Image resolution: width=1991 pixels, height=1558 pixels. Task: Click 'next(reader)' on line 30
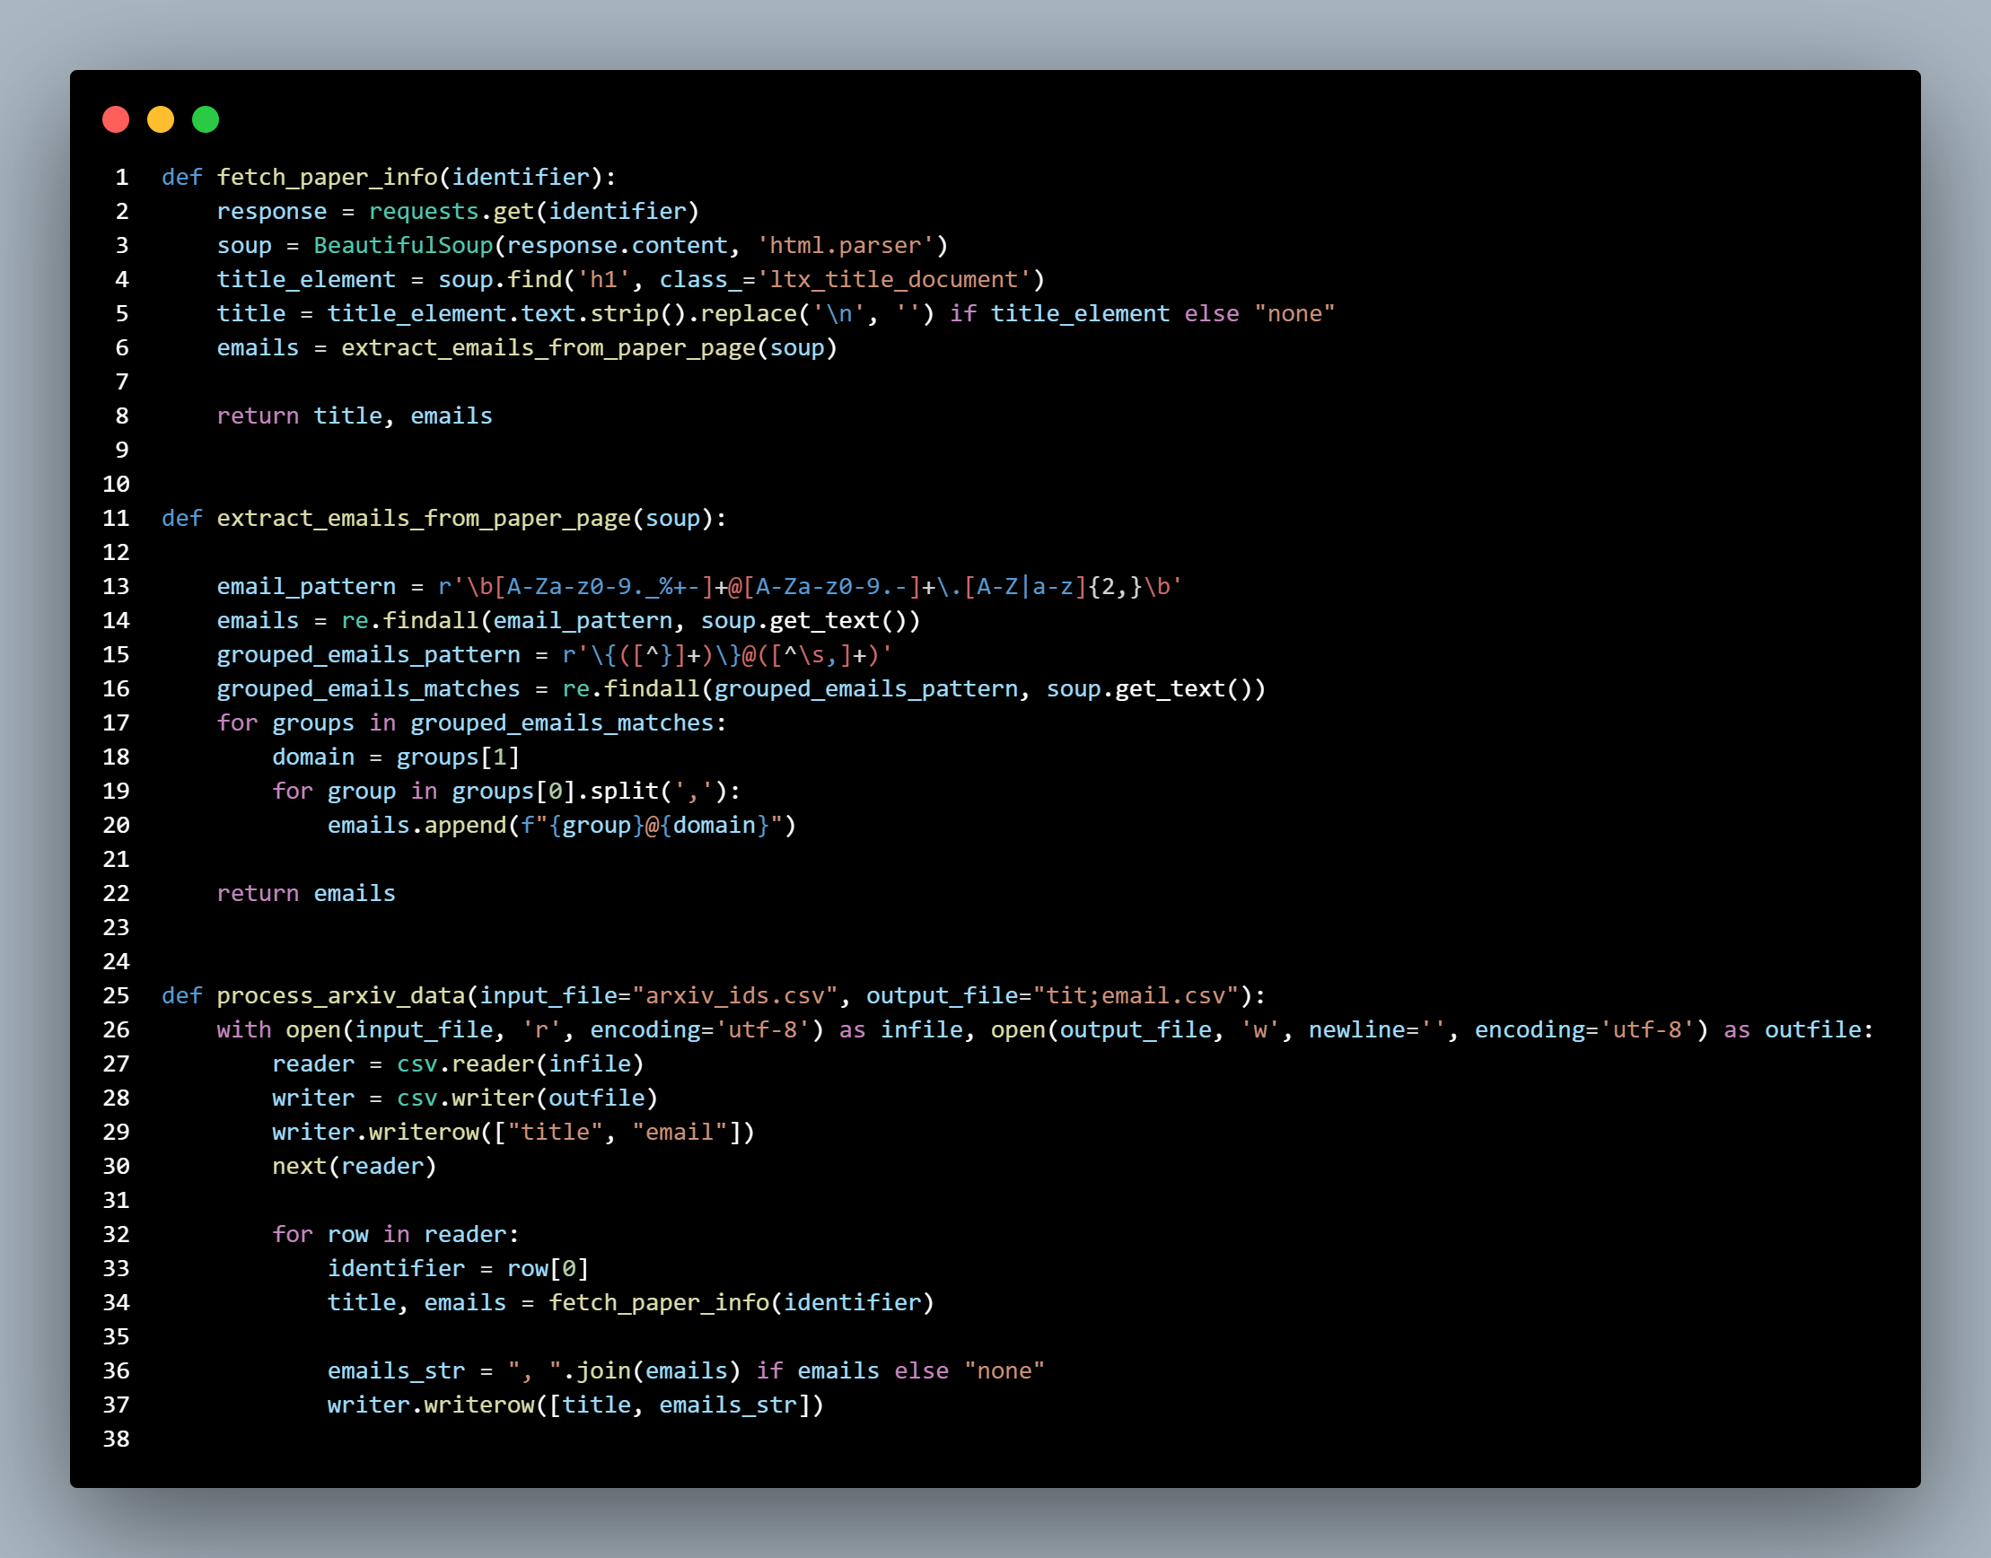(x=355, y=1167)
